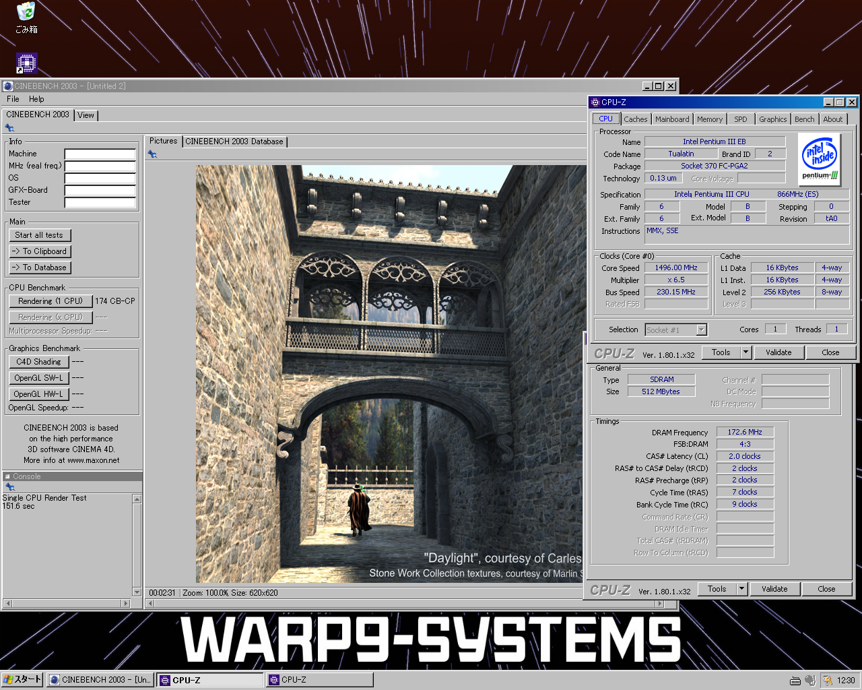Open the CPU-Z shortcut desktop icon
This screenshot has height=690, width=862.
[x=26, y=63]
